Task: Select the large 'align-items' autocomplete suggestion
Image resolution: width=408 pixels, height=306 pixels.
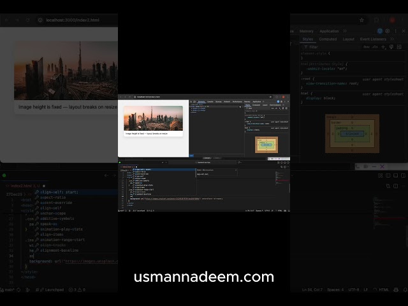Action: (x=52, y=235)
